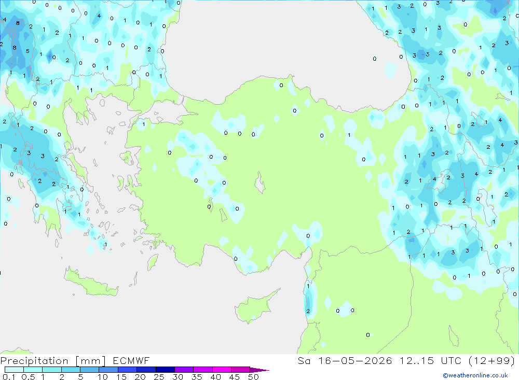Click the legend label "20"

(x=140, y=377)
